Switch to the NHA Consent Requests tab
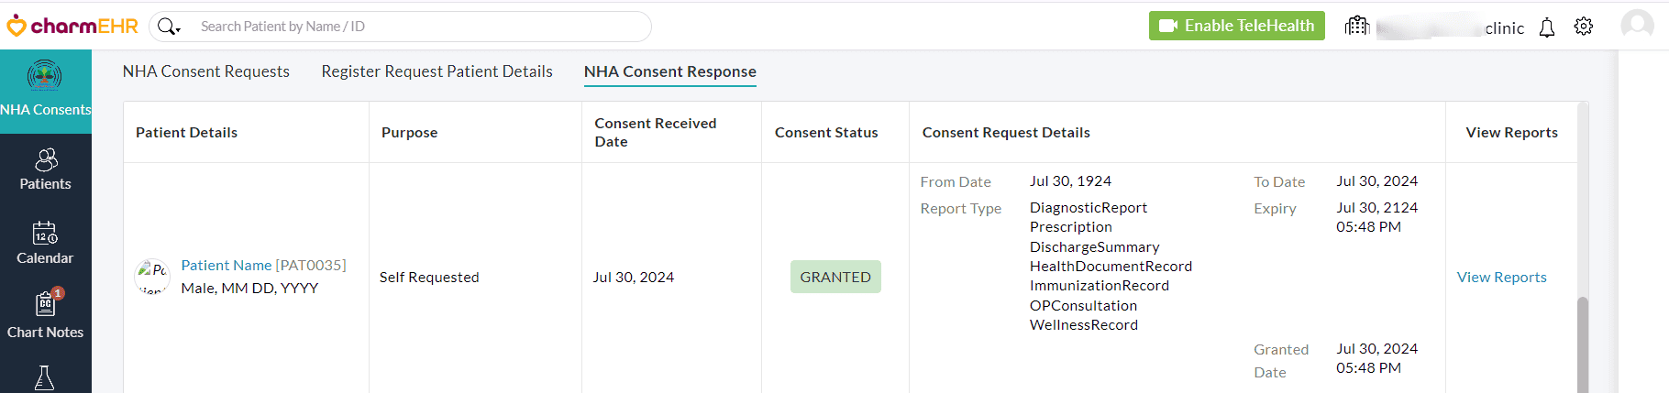Viewport: 1669px width, 393px height. (x=206, y=71)
